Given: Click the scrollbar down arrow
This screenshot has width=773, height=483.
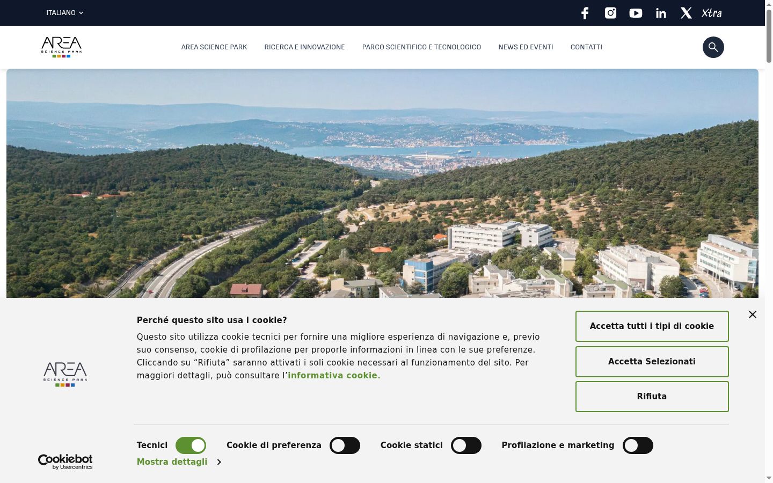Looking at the screenshot, I should point(769,478).
